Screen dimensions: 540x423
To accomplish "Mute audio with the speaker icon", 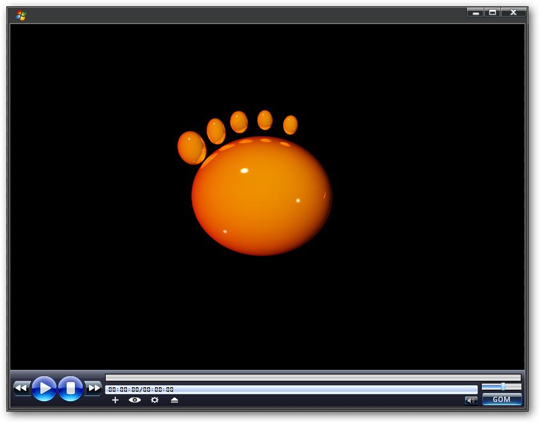I will (471, 401).
